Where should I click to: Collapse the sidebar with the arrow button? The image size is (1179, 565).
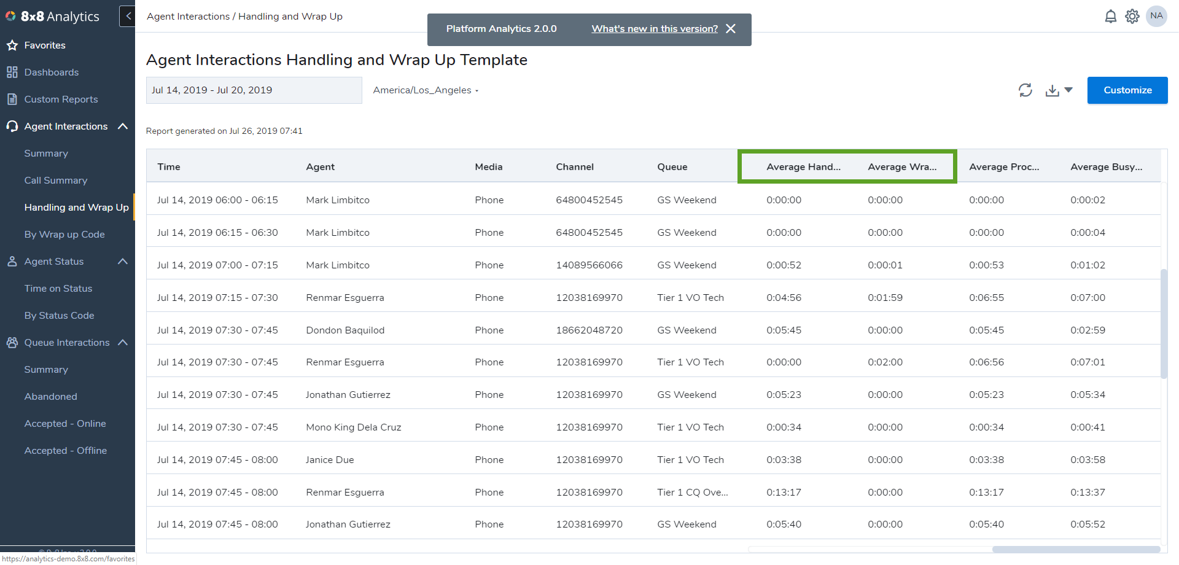click(128, 16)
